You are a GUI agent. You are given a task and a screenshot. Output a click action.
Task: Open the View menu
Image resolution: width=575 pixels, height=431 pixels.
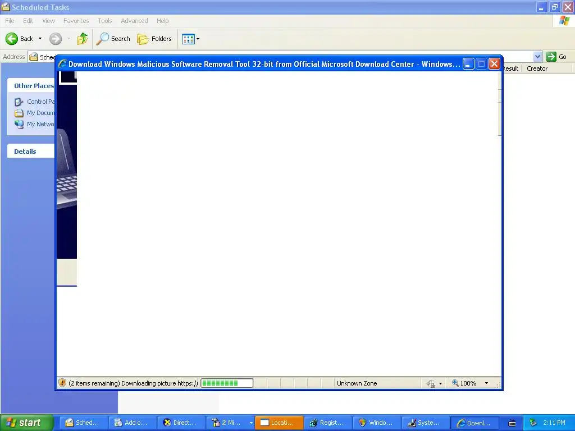48,21
